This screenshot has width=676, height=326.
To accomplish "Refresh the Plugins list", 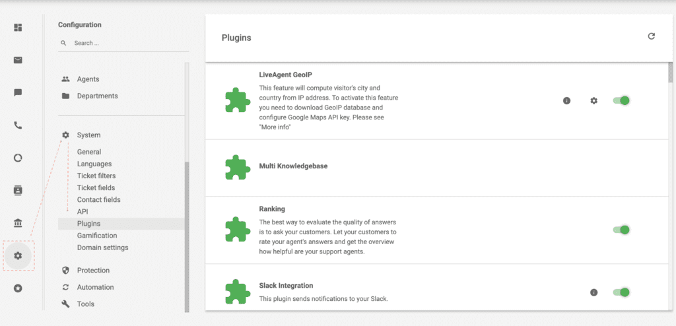I will coord(651,36).
